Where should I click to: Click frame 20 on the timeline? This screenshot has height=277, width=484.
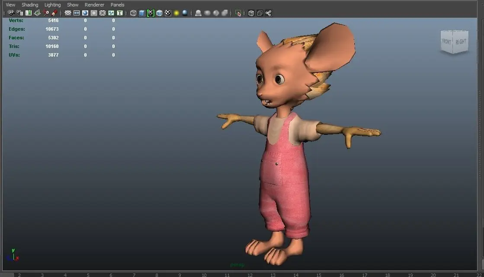(x=433, y=275)
